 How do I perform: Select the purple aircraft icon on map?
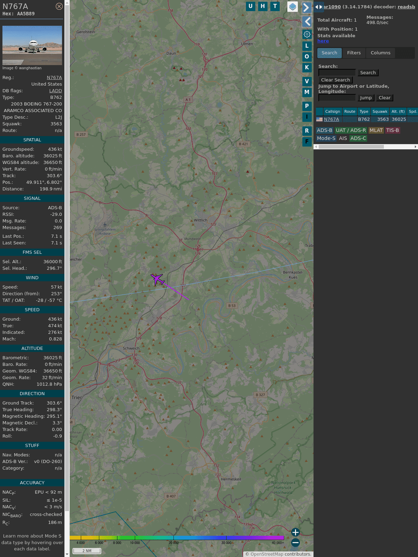coord(157,279)
